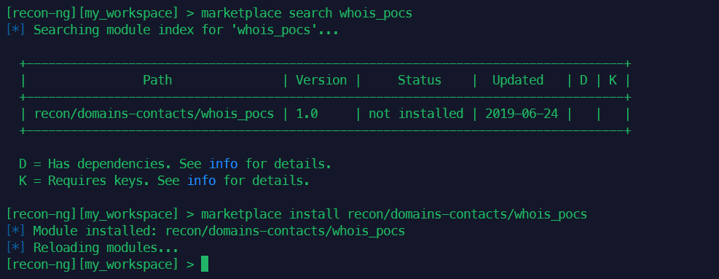Click the [*] marker before 'Module installed'

16,231
